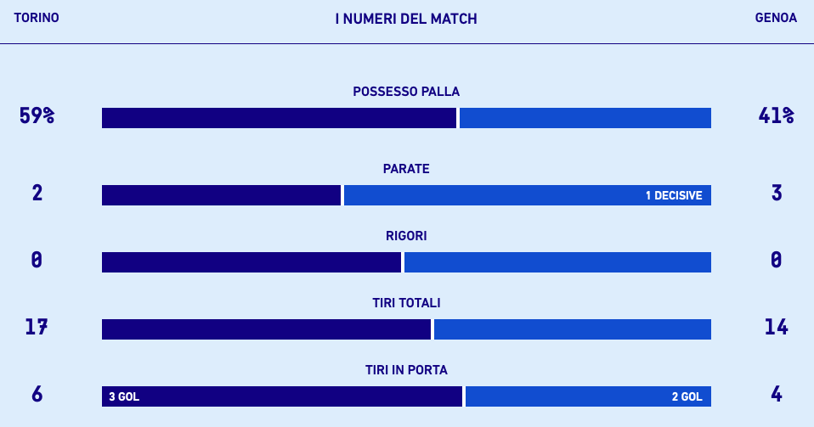Image resolution: width=814 pixels, height=427 pixels.
Task: Click the 2 GOL text in Genoa's bar
Action: 687,396
